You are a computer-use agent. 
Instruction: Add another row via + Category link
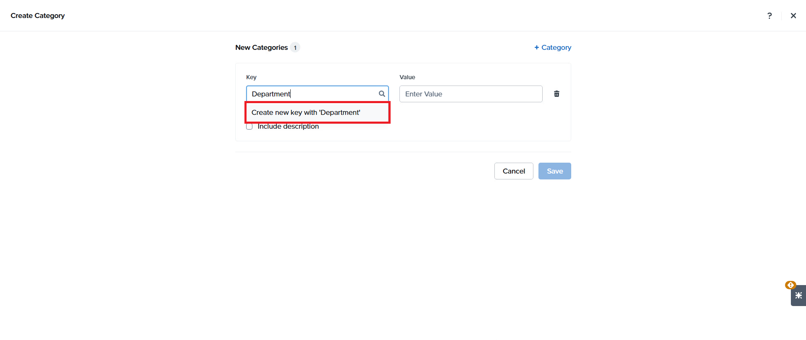(552, 47)
